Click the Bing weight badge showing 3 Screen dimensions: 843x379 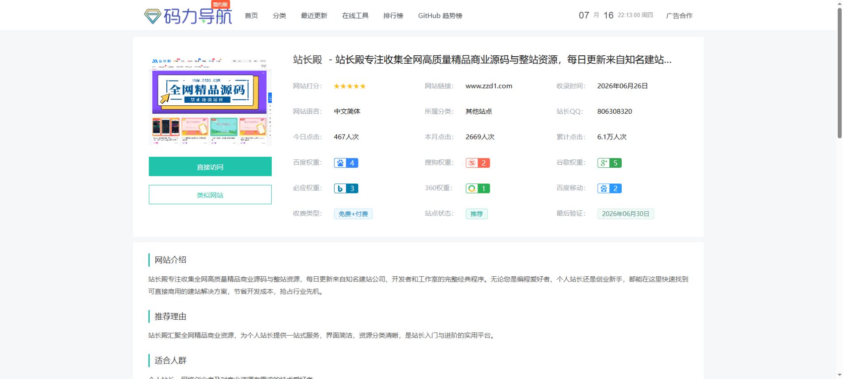point(346,189)
